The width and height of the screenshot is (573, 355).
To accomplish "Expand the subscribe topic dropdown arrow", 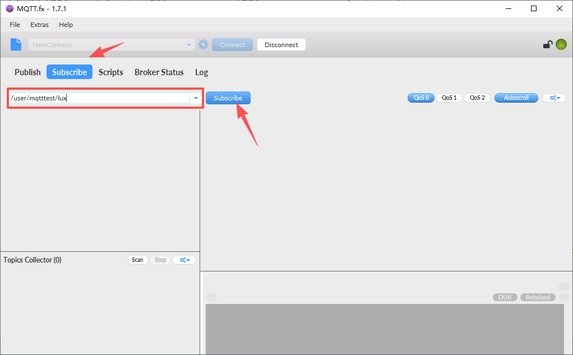I will (x=196, y=98).
